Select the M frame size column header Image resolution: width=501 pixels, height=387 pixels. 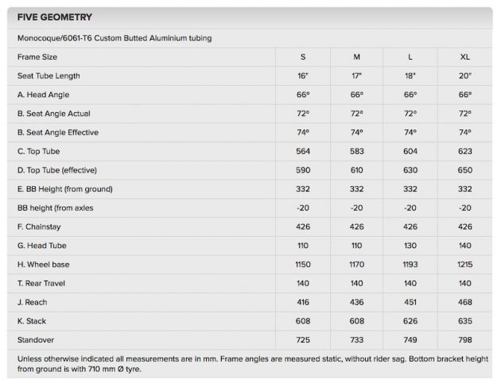356,57
